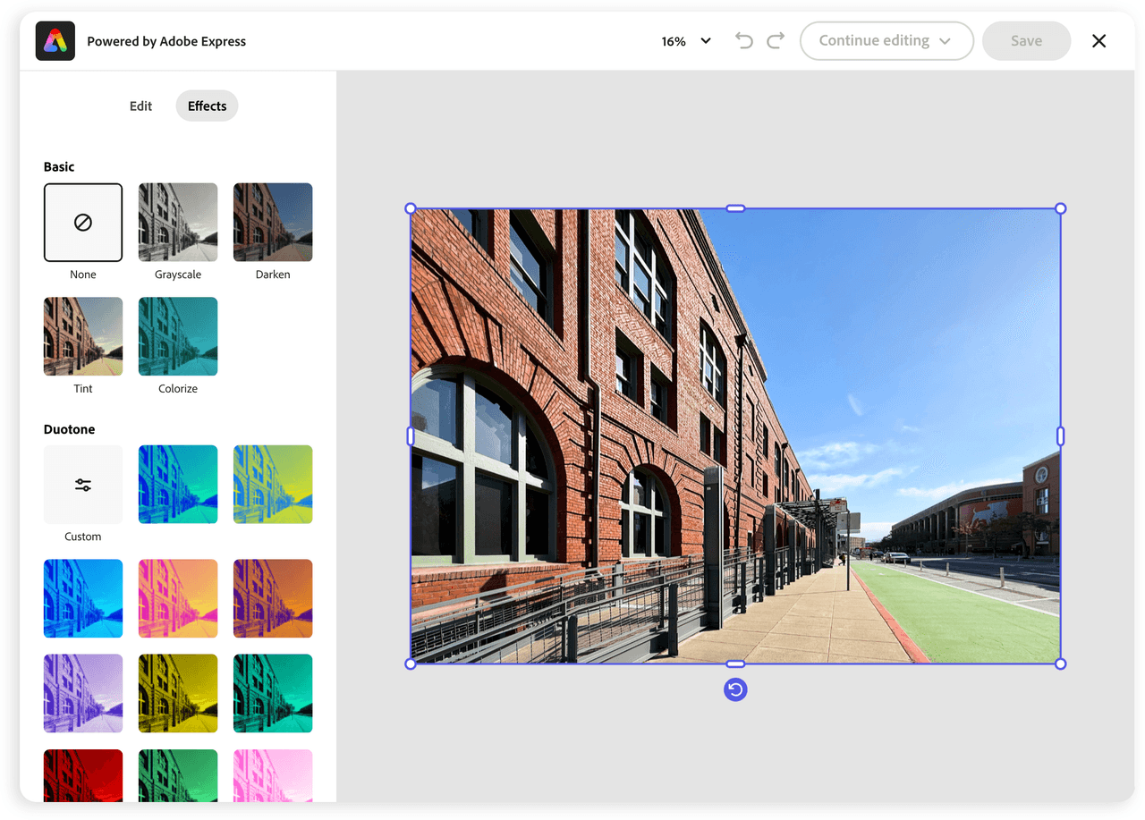
Task: Click the redo arrow icon
Action: pos(776,41)
